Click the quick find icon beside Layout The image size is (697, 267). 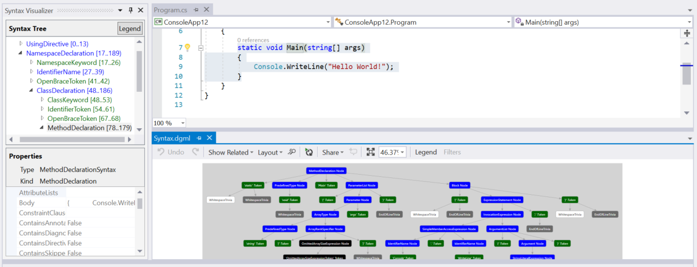(x=292, y=152)
